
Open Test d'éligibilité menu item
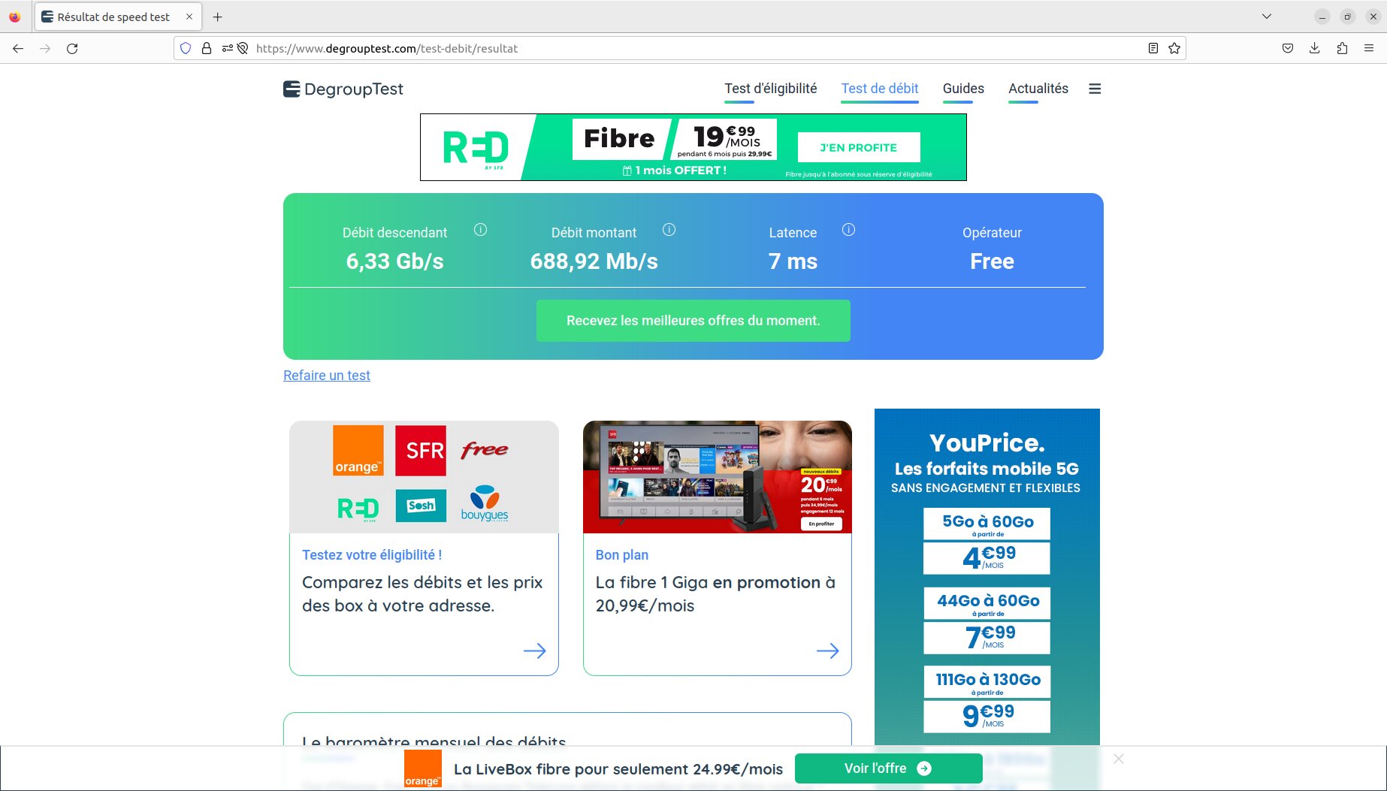click(x=771, y=89)
